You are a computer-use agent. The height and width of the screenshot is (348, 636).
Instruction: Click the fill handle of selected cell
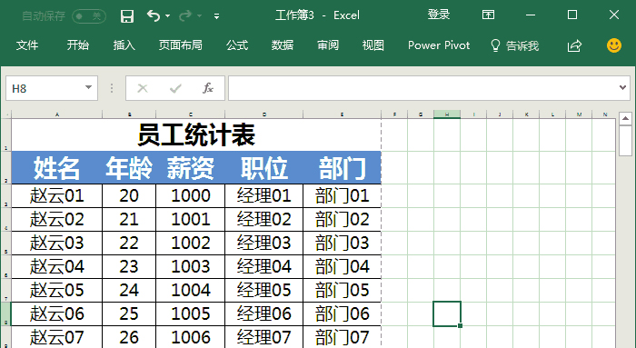pyautogui.click(x=461, y=325)
